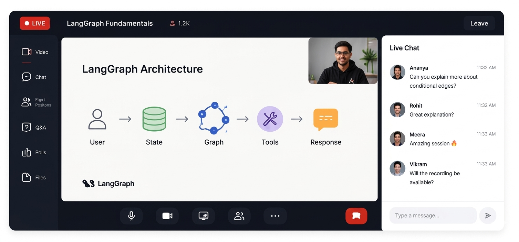
Task: Click the red LIVE indicator badge
Action: 35,23
